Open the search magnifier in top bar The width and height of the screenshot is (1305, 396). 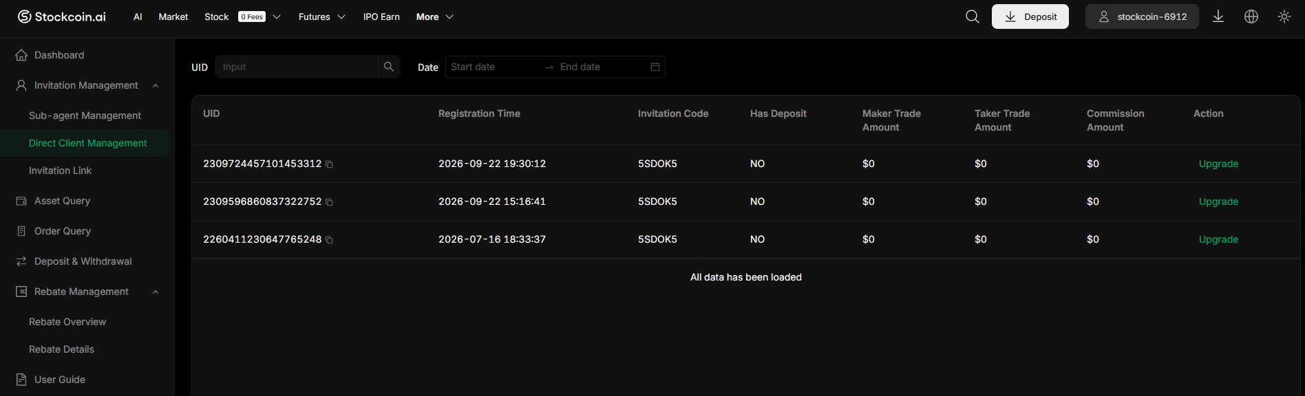tap(972, 16)
